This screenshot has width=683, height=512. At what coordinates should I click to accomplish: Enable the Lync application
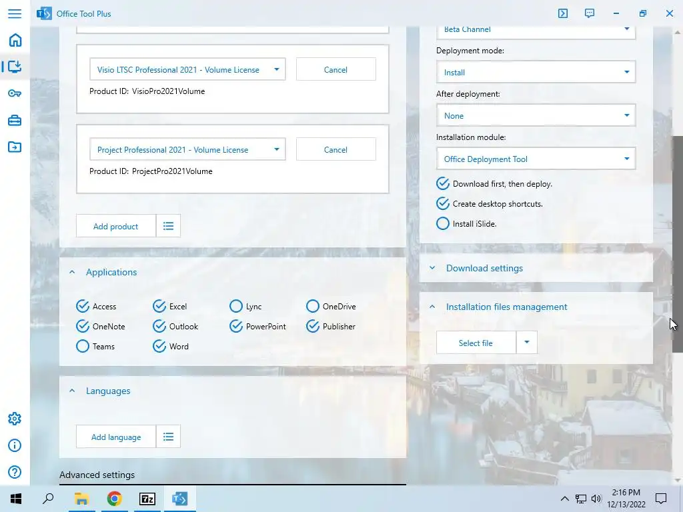tap(245, 306)
